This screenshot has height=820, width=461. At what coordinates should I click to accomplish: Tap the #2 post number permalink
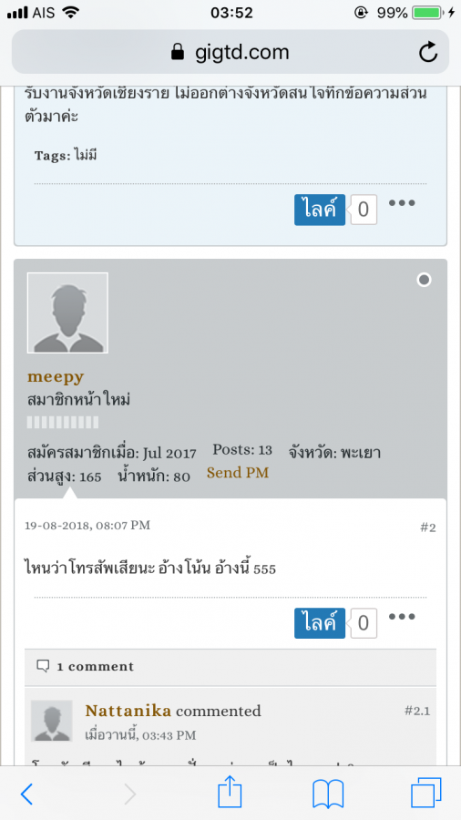428,528
